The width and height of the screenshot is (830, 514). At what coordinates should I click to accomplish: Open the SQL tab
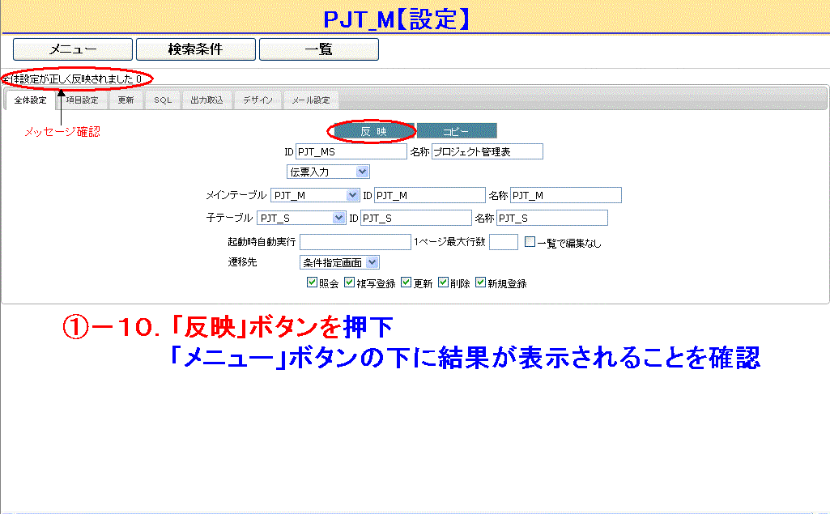click(x=163, y=100)
